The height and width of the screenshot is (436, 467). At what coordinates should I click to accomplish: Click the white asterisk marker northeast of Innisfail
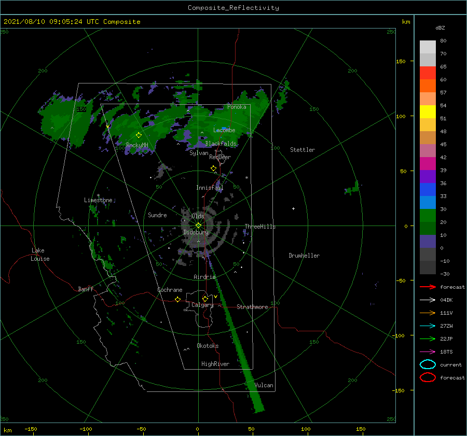click(246, 178)
